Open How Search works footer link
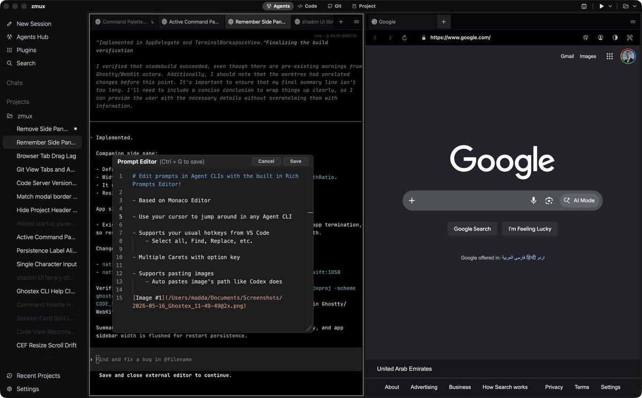642x398 pixels. (x=505, y=387)
